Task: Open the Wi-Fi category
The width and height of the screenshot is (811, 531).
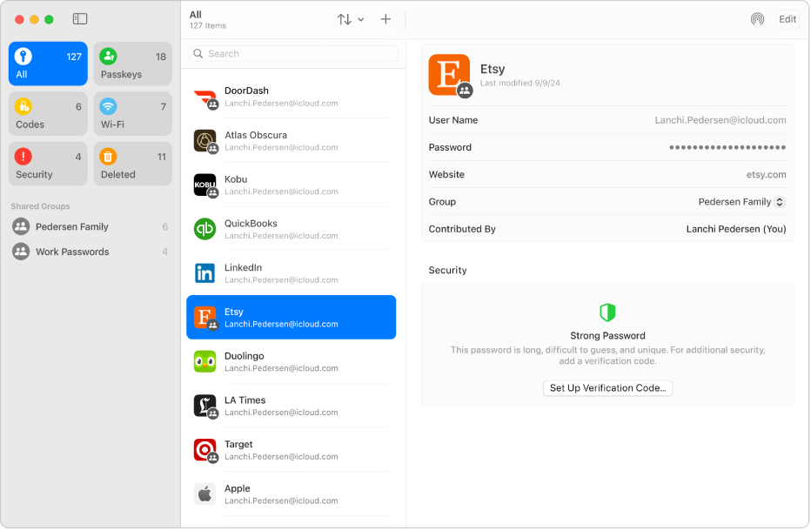Action: (x=133, y=114)
